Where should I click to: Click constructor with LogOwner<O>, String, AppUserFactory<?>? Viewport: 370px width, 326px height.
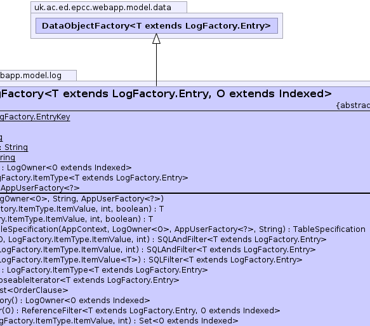(82, 199)
